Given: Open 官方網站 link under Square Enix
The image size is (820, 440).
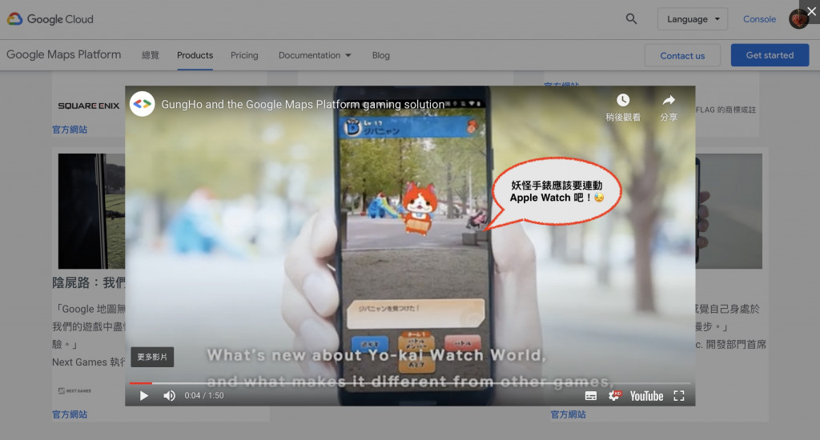Looking at the screenshot, I should pos(70,130).
